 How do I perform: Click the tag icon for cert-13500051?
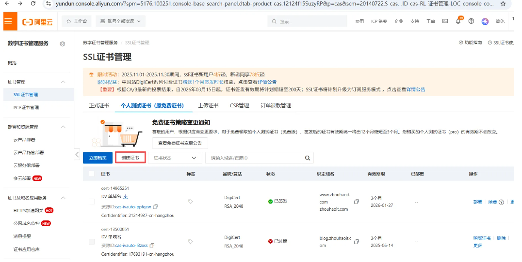[190, 241]
